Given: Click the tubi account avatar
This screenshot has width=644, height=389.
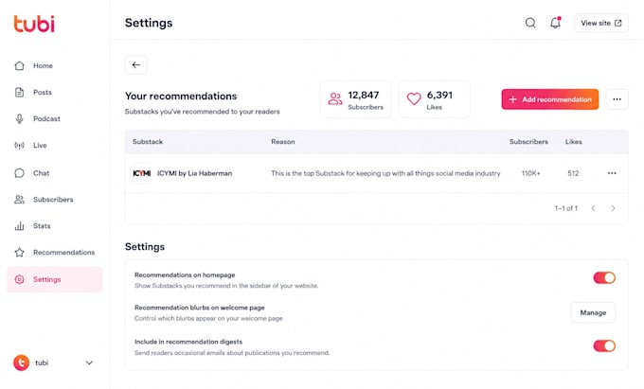Looking at the screenshot, I should [x=22, y=362].
